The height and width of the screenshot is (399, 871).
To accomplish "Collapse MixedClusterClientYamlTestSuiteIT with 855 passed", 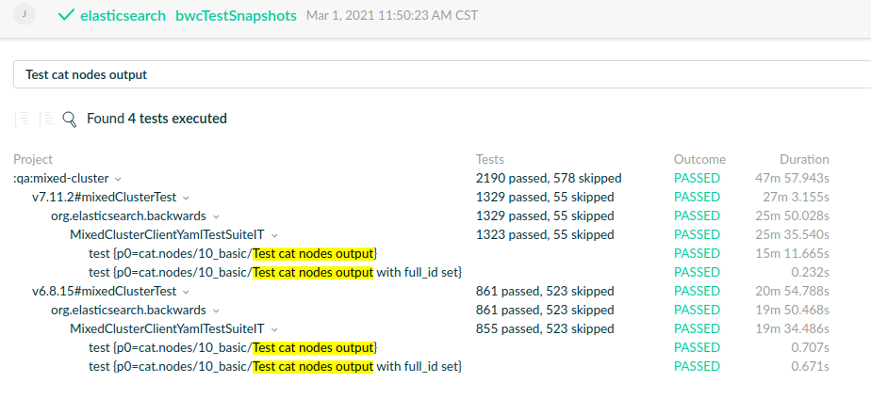I will click(274, 329).
